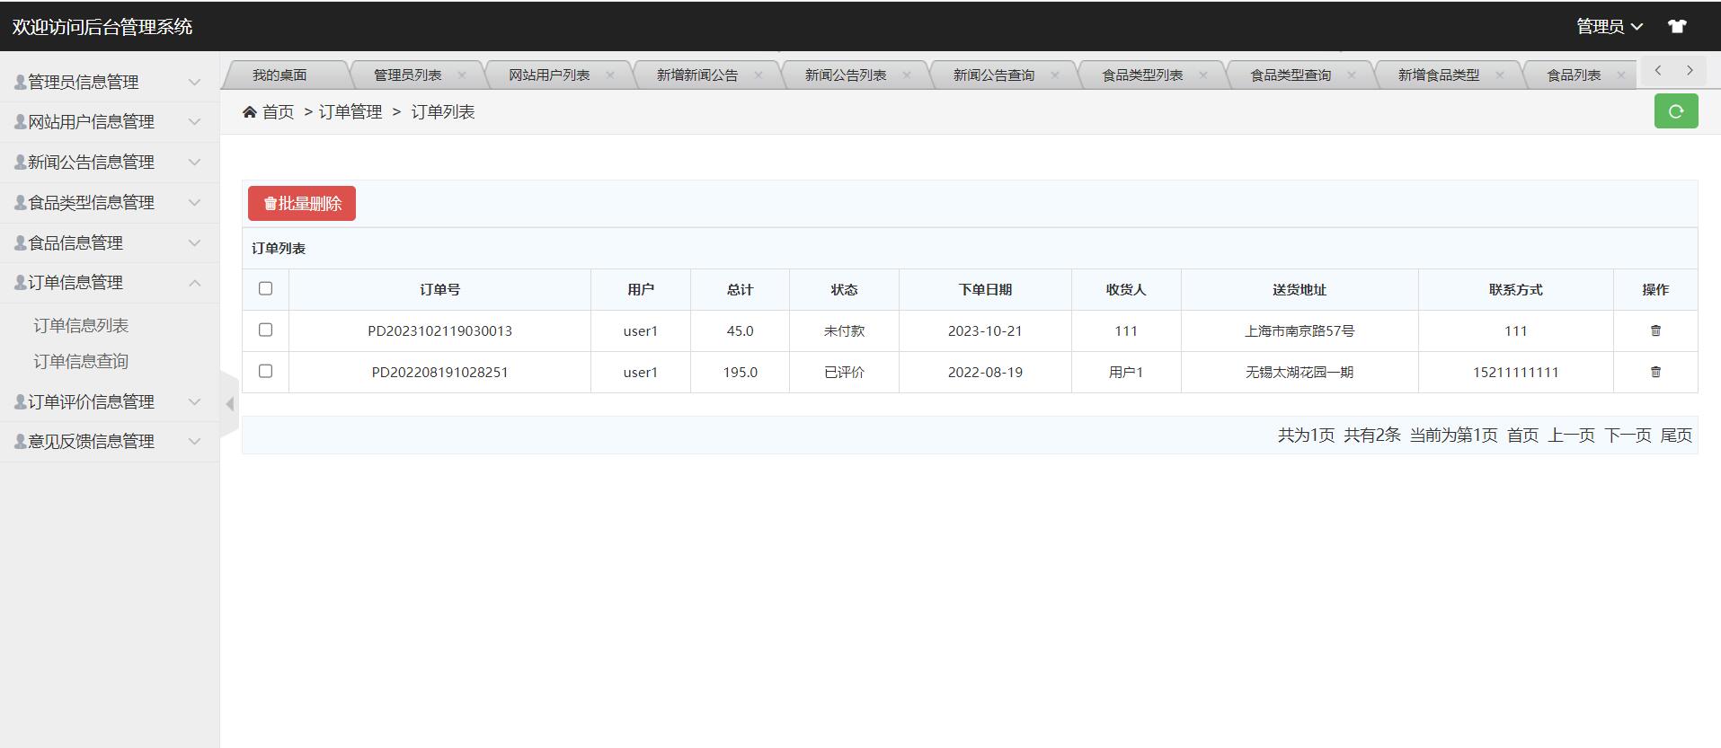Toggle the select-all checkbox in table header
Screen dimensions: 1721x748
click(x=265, y=288)
